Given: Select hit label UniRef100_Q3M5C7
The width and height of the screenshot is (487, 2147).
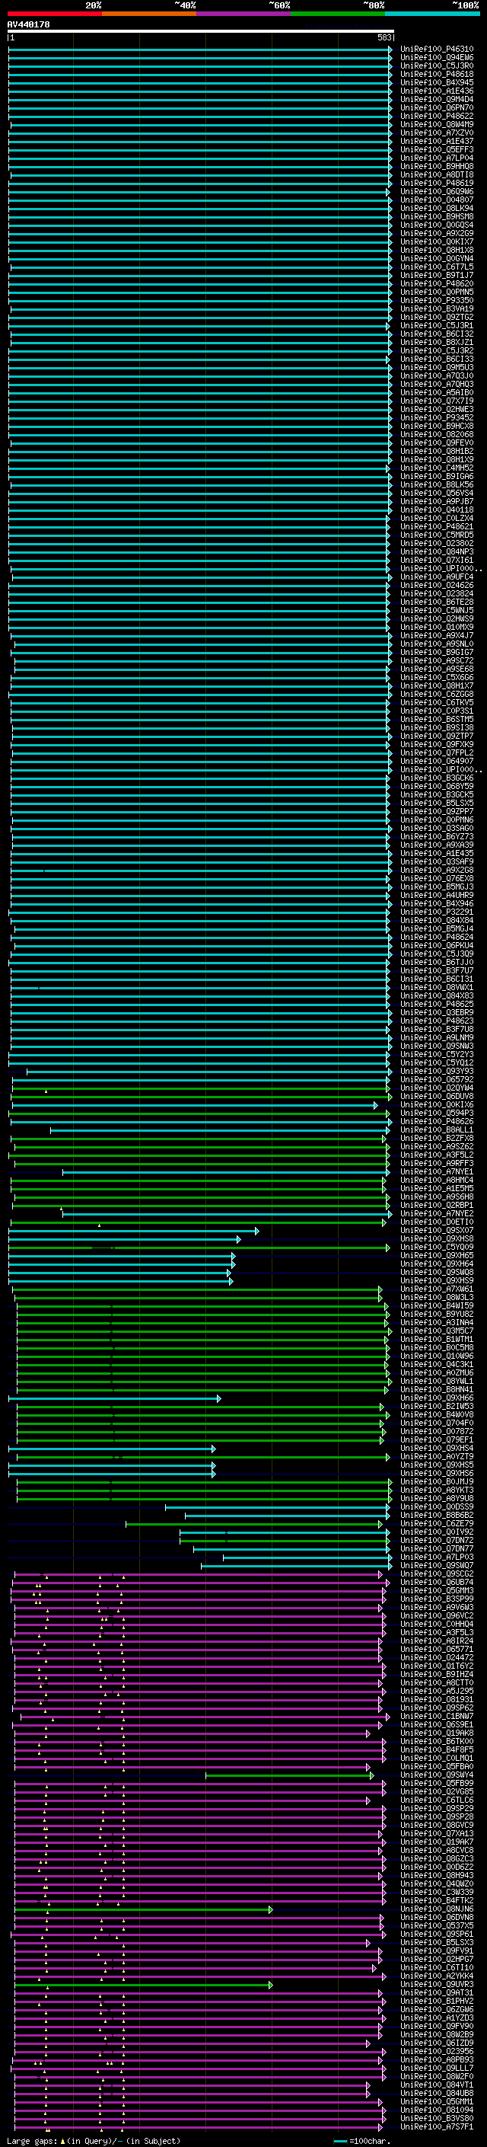Looking at the screenshot, I should point(437,1331).
